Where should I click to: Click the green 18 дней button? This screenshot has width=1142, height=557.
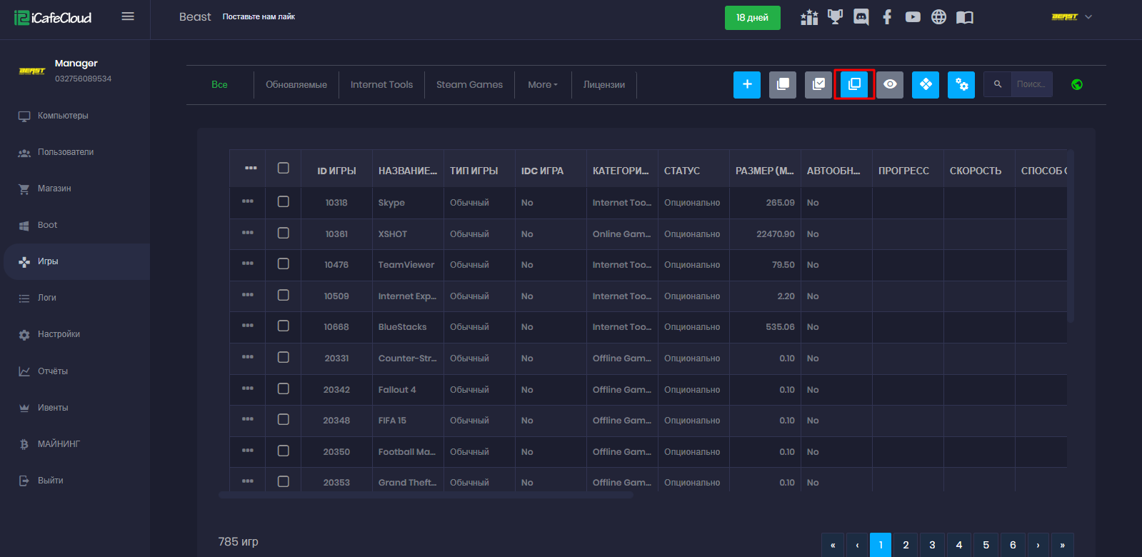pyautogui.click(x=753, y=18)
